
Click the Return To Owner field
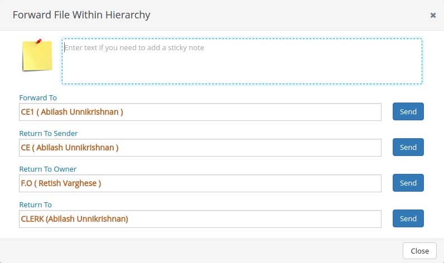coord(200,183)
